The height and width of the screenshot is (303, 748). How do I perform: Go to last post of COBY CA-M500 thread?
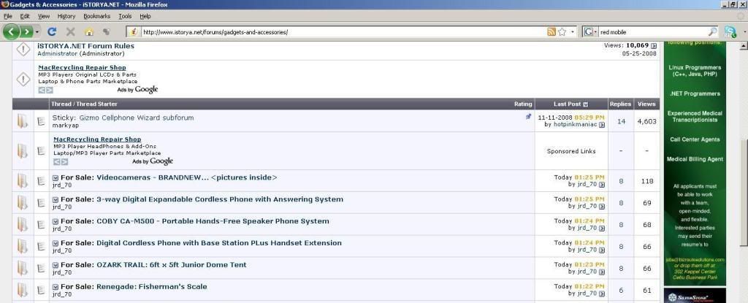(x=602, y=228)
